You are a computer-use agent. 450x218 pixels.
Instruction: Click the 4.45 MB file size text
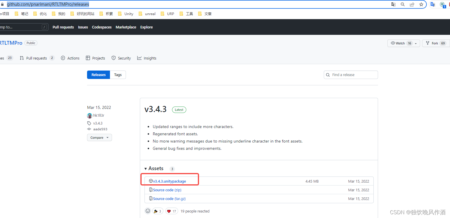coord(312,181)
